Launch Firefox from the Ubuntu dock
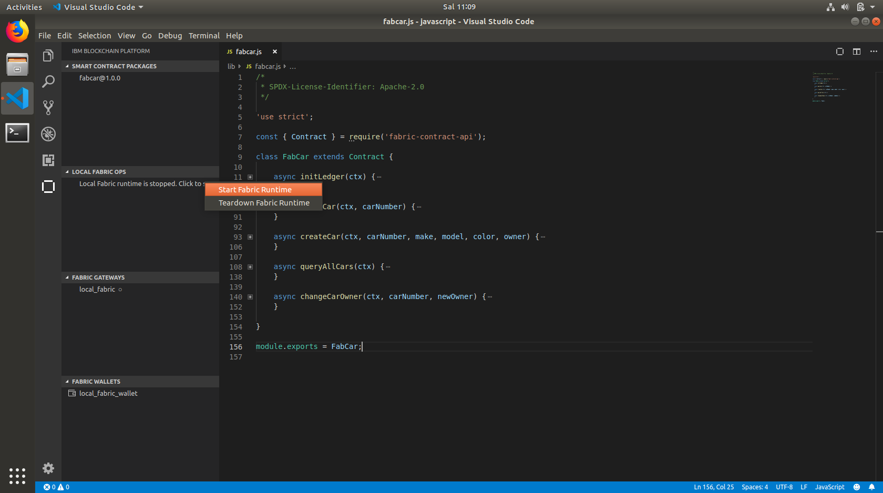883x493 pixels. tap(17, 31)
